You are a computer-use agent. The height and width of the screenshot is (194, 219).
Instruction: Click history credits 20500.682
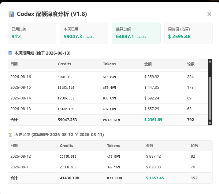(x=68, y=167)
